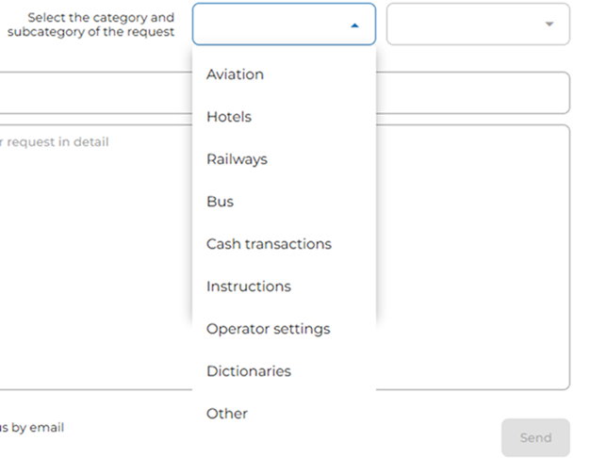Choose the Dictionaries category option

248,371
